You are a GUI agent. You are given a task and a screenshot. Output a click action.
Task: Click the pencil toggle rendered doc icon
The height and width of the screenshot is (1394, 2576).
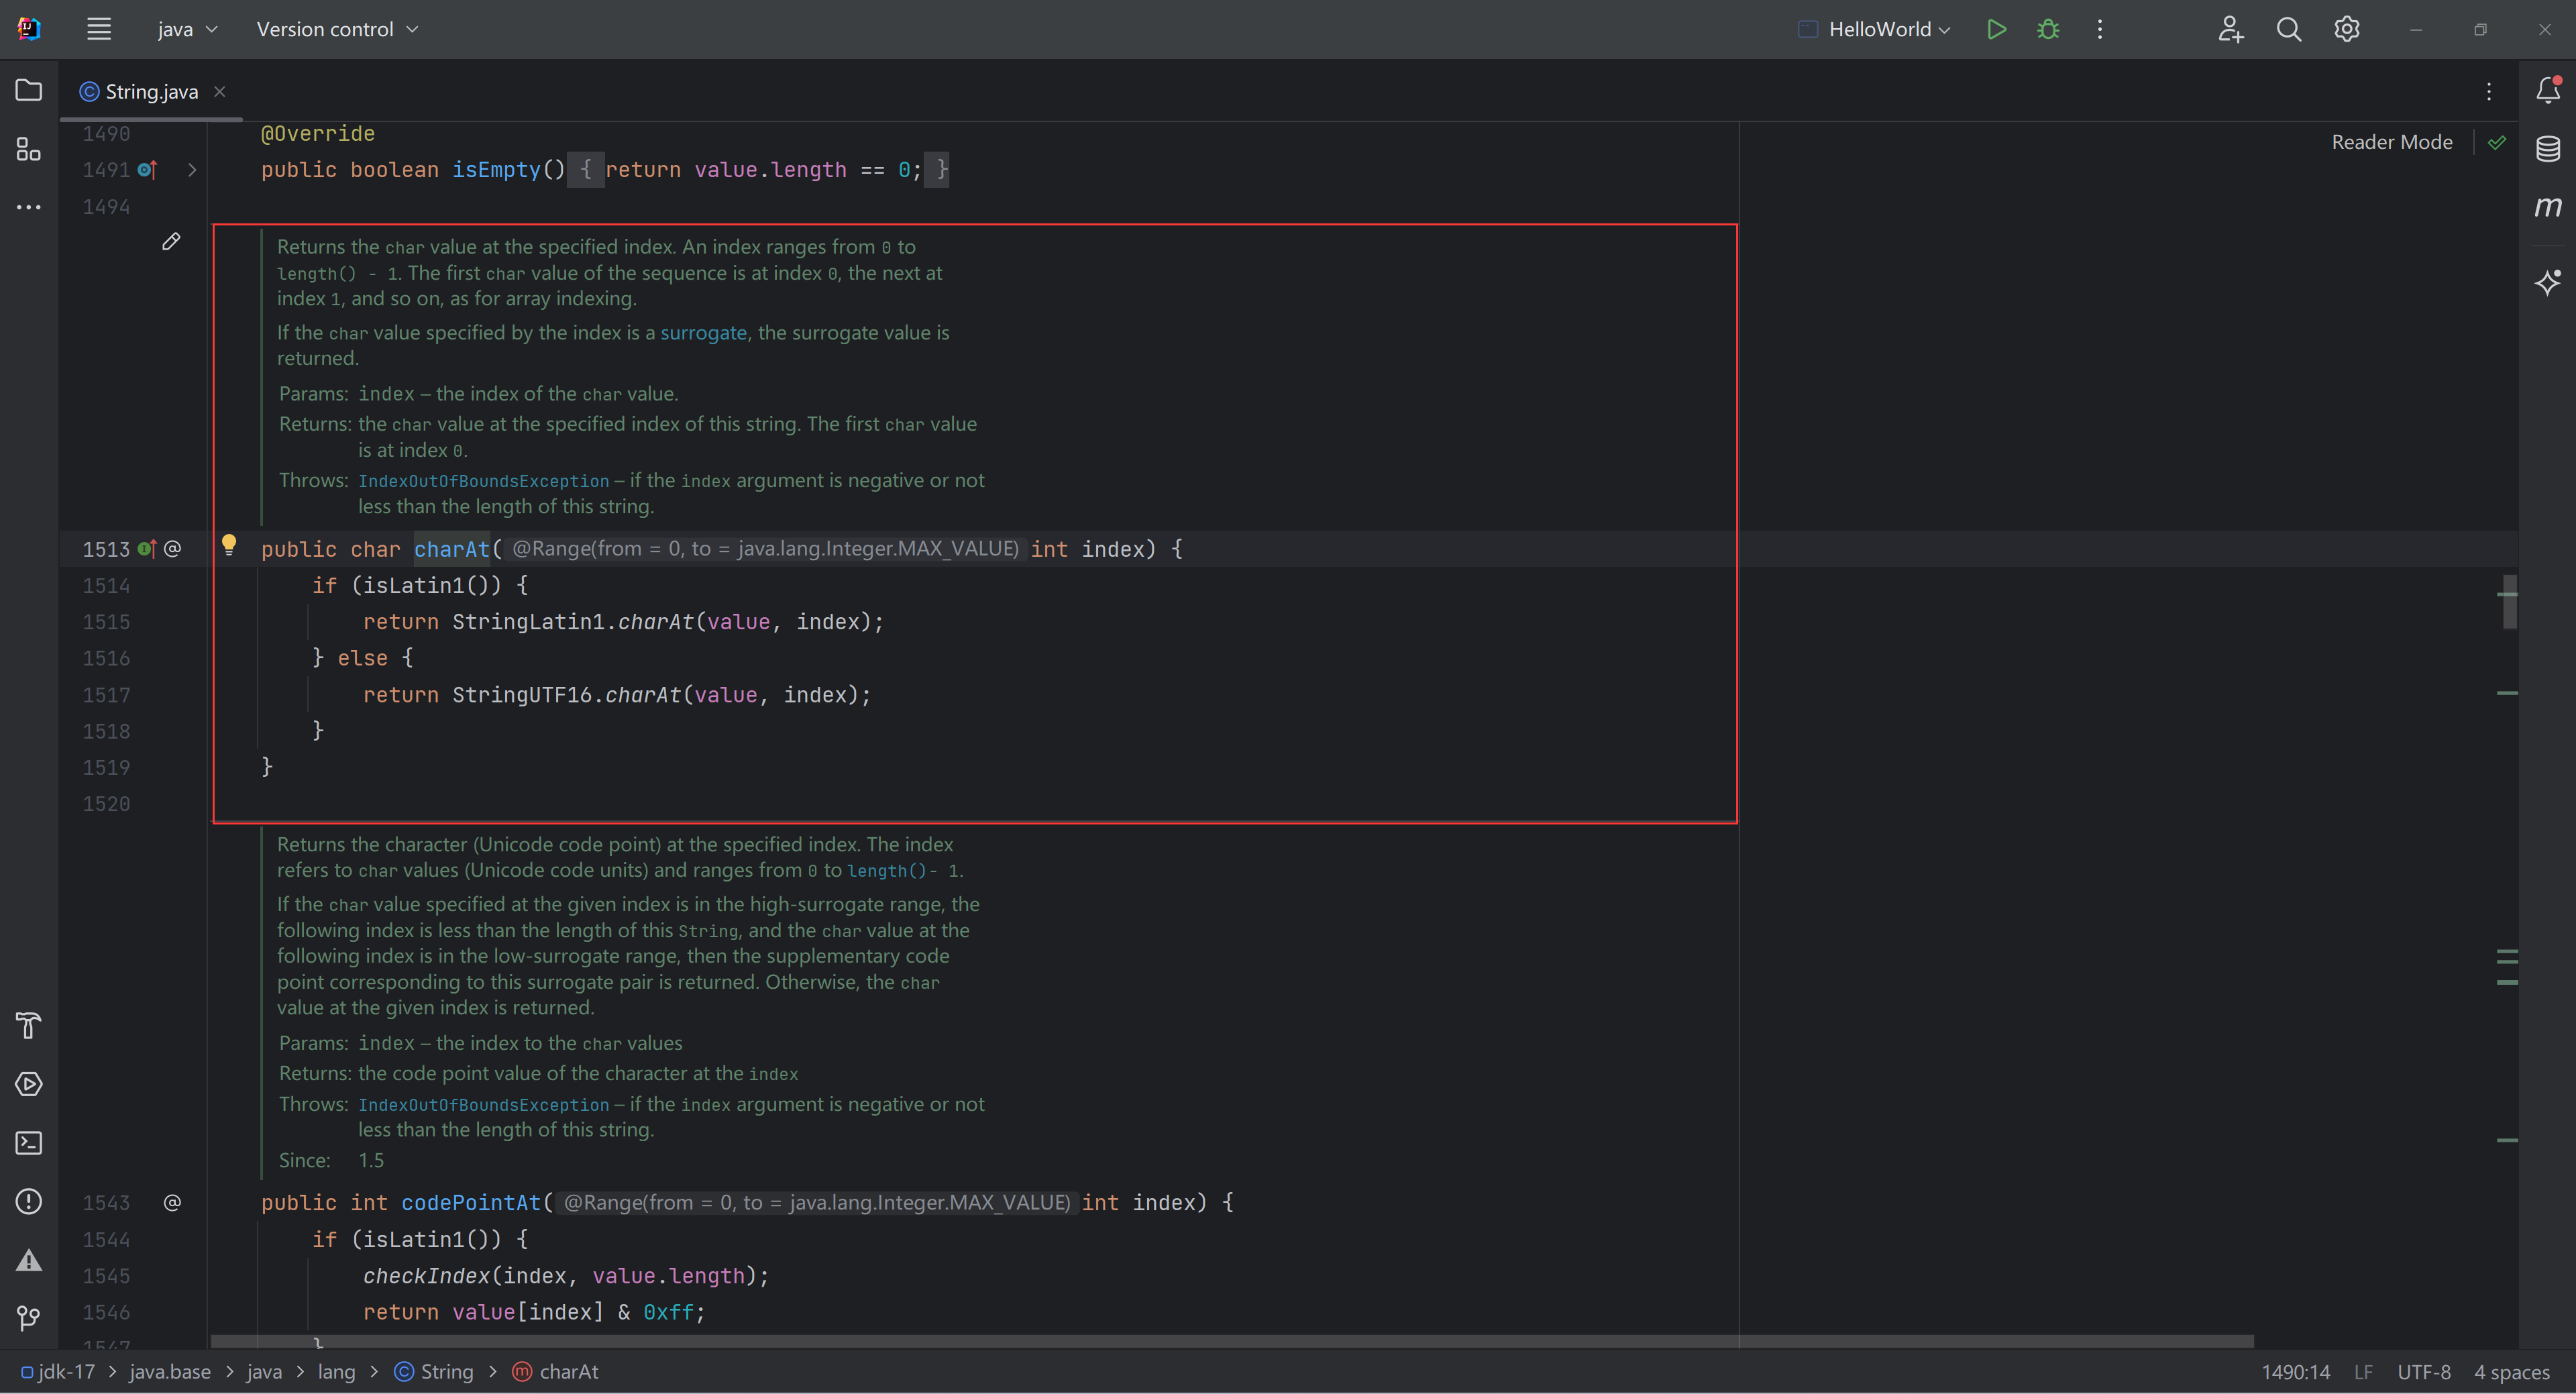click(x=171, y=241)
